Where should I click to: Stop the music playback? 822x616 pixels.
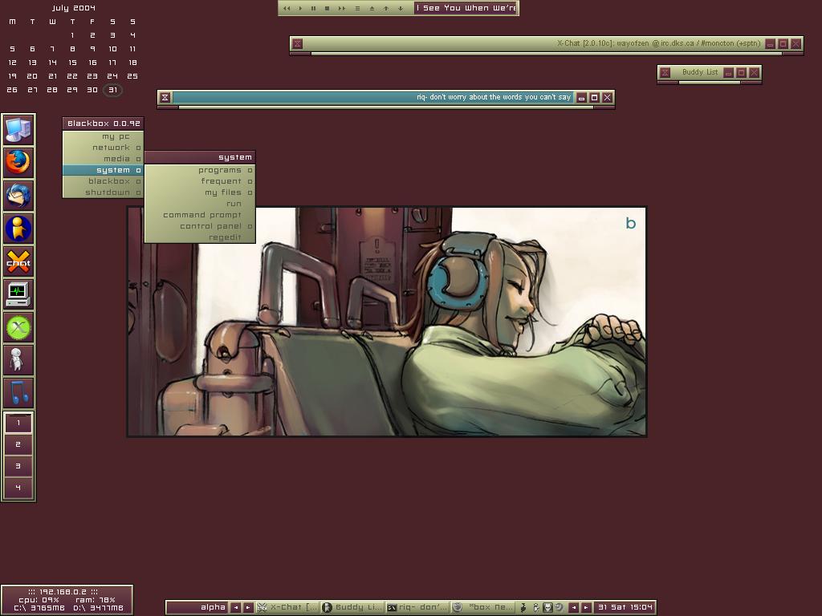click(x=328, y=8)
